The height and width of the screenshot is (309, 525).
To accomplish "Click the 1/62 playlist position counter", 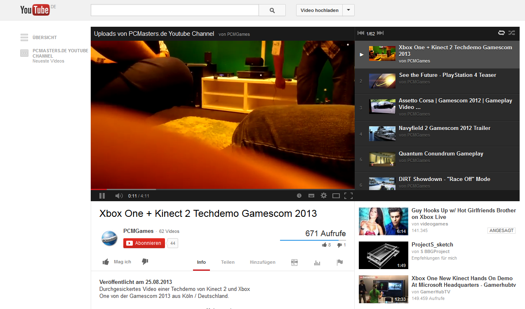I will coord(370,34).
